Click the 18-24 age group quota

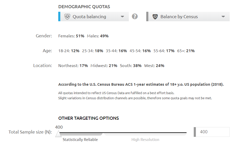tap(69, 51)
